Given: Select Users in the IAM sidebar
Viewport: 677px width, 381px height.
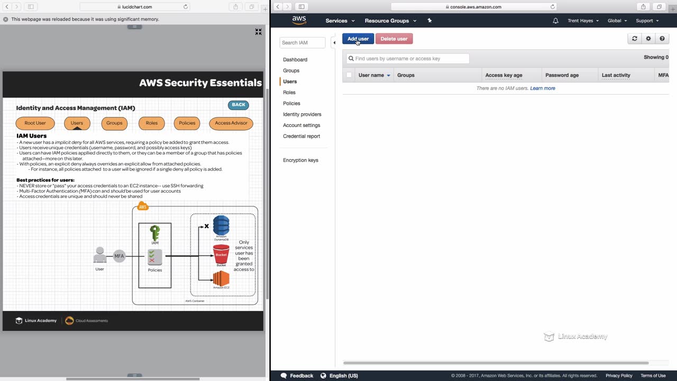Looking at the screenshot, I should (x=290, y=81).
